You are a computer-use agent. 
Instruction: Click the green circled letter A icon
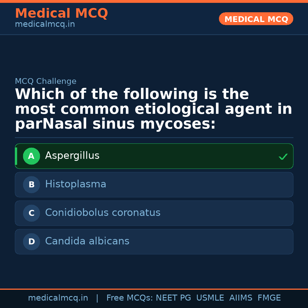coord(31,156)
